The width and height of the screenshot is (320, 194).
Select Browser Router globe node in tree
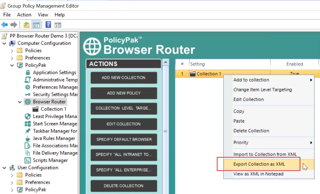click(x=49, y=102)
